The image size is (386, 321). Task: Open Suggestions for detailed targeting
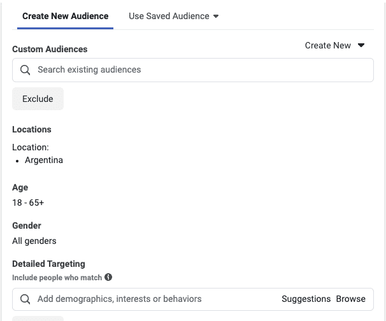[x=306, y=299]
